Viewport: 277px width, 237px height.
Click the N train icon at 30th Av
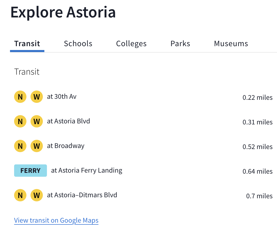(20, 97)
